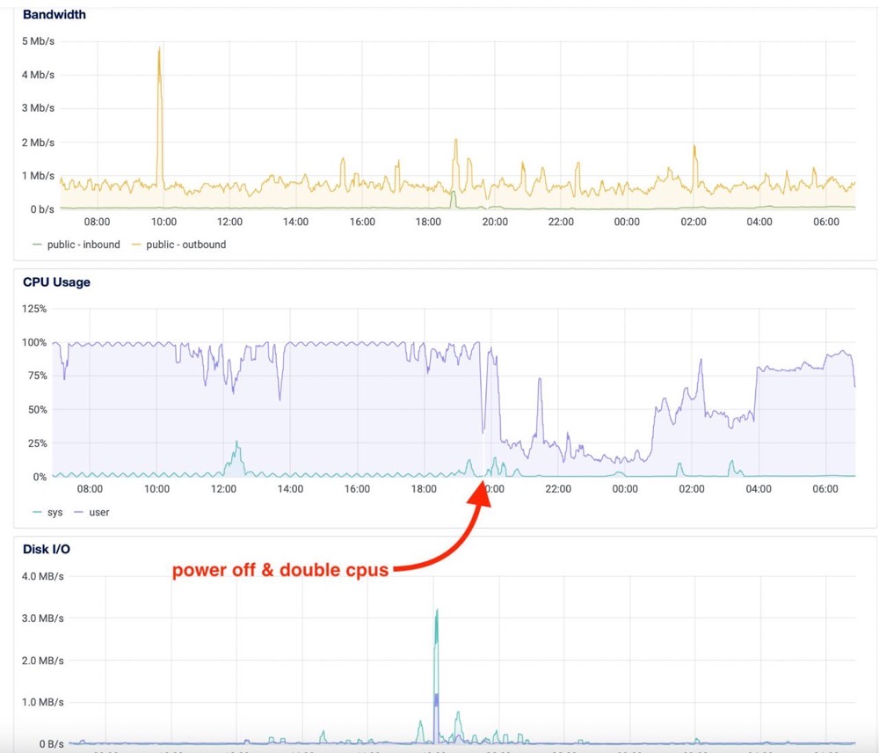
Task: Select the Bandwidth panel title
Action: pos(54,15)
